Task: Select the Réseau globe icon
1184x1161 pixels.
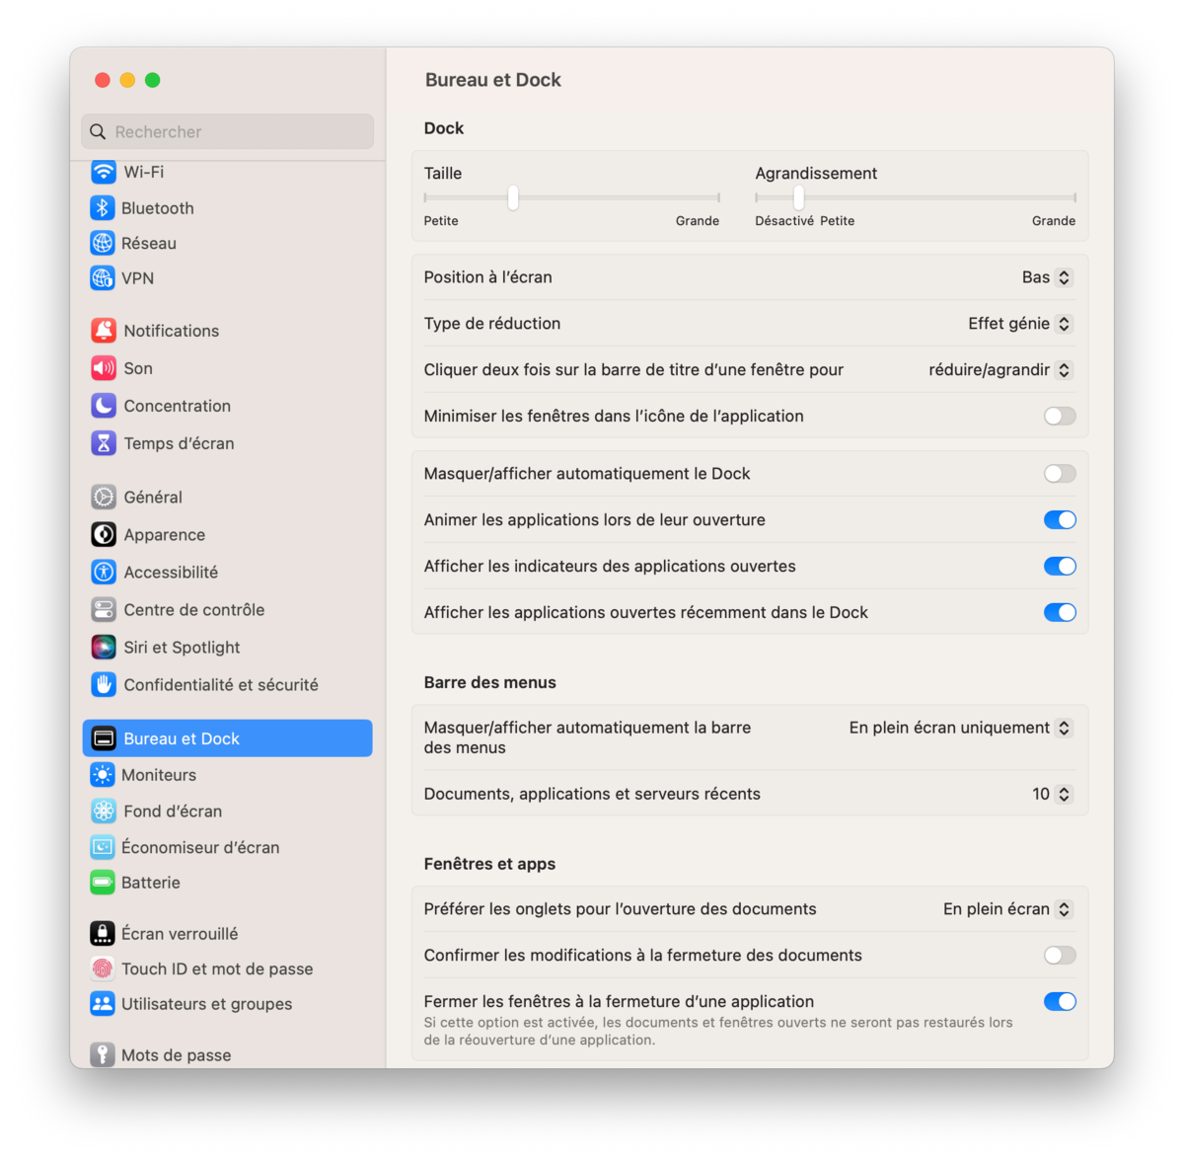Action: tap(103, 243)
